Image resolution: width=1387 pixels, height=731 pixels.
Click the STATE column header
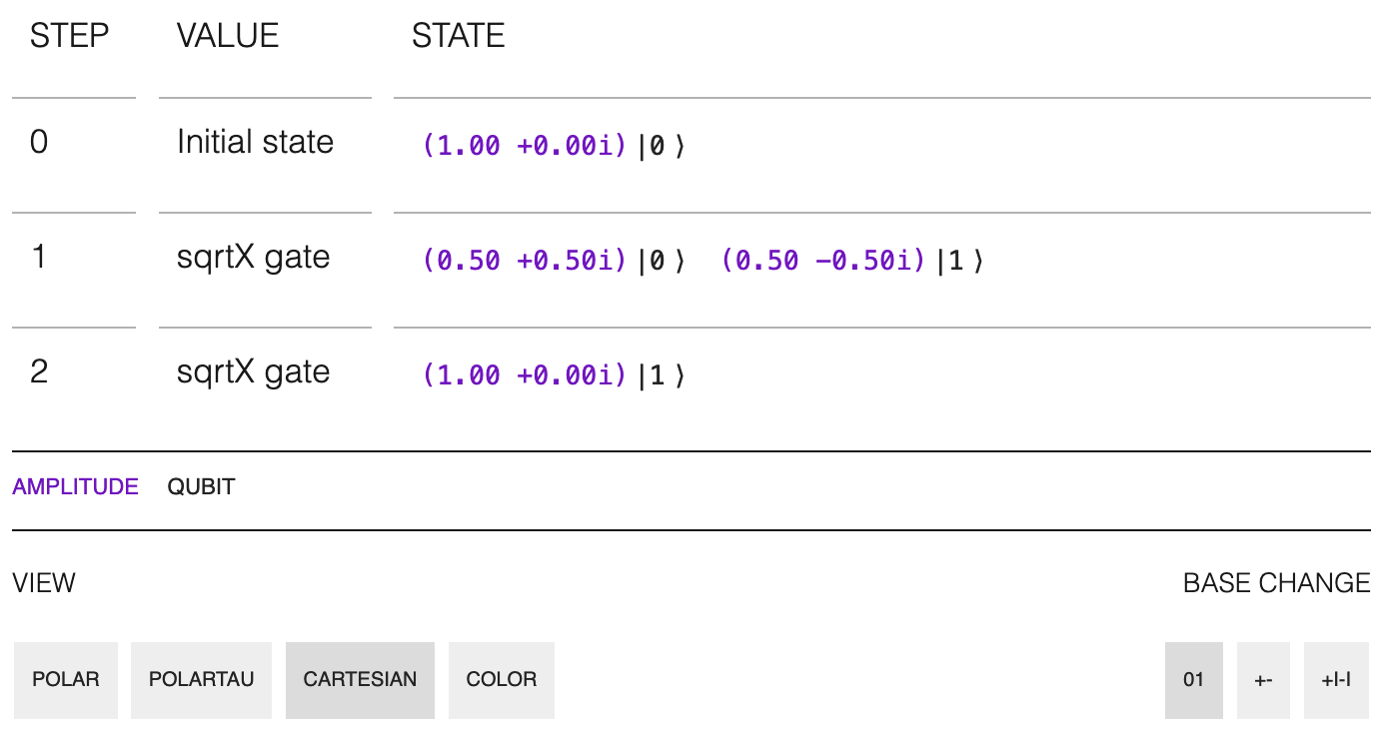point(458,36)
